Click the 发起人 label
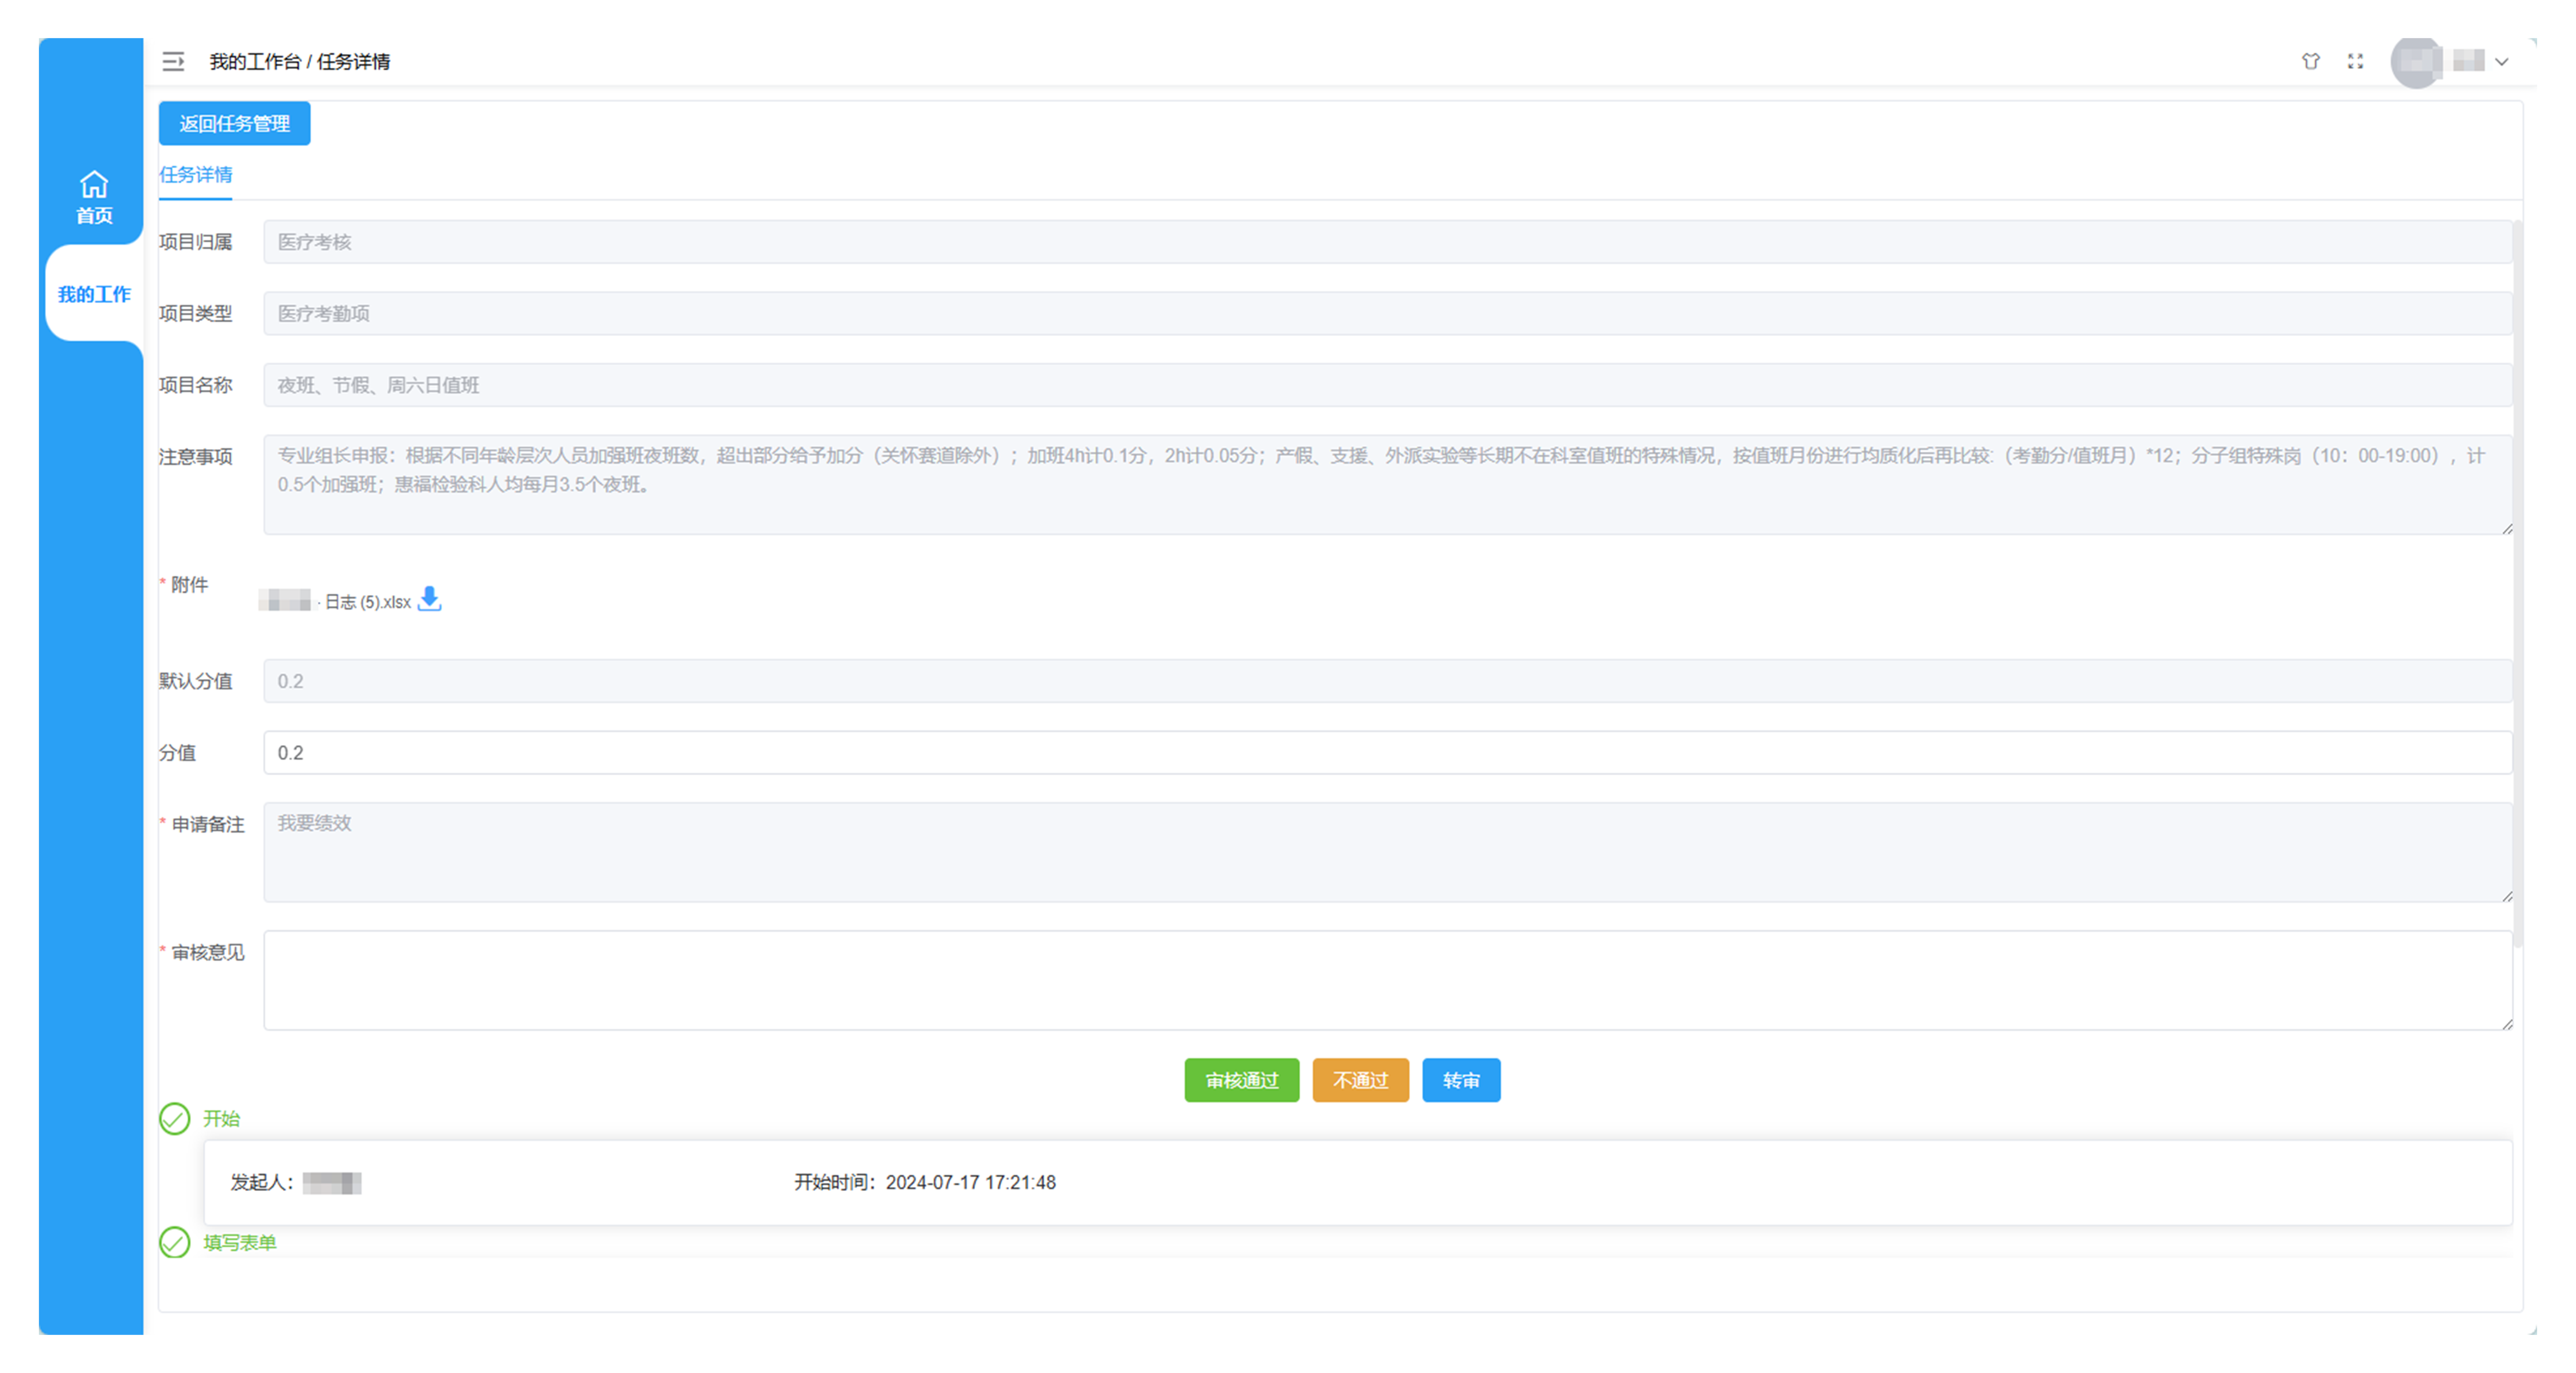The image size is (2576, 1373). [x=262, y=1182]
